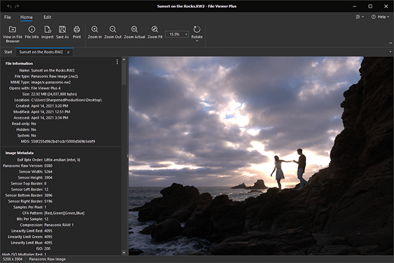Screen dimensions: 394x263
Task: Open the zoom percentage dropdown
Action: (x=186, y=34)
